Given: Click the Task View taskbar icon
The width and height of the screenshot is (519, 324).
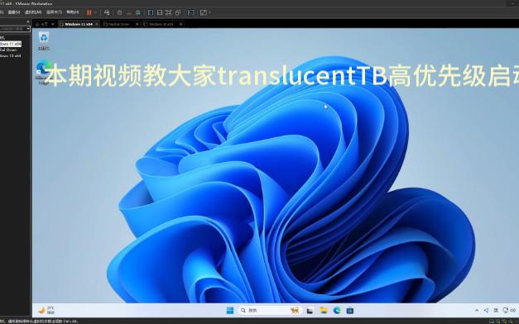Looking at the screenshot, I should (310, 311).
